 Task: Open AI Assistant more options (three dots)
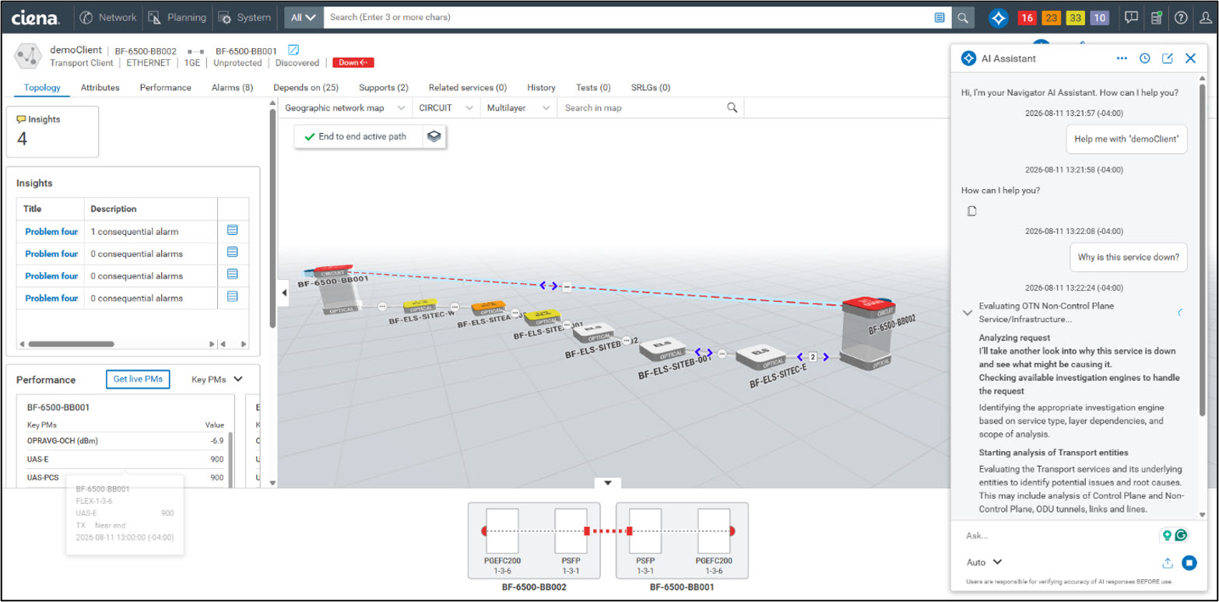pyautogui.click(x=1122, y=58)
